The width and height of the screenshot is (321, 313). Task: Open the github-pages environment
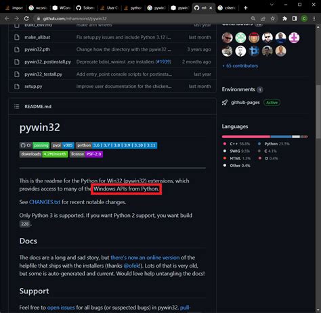(x=245, y=103)
